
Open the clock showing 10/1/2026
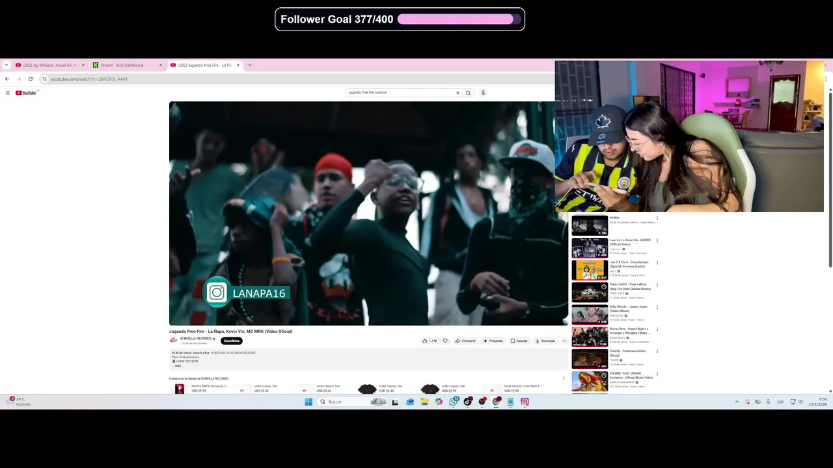point(817,402)
